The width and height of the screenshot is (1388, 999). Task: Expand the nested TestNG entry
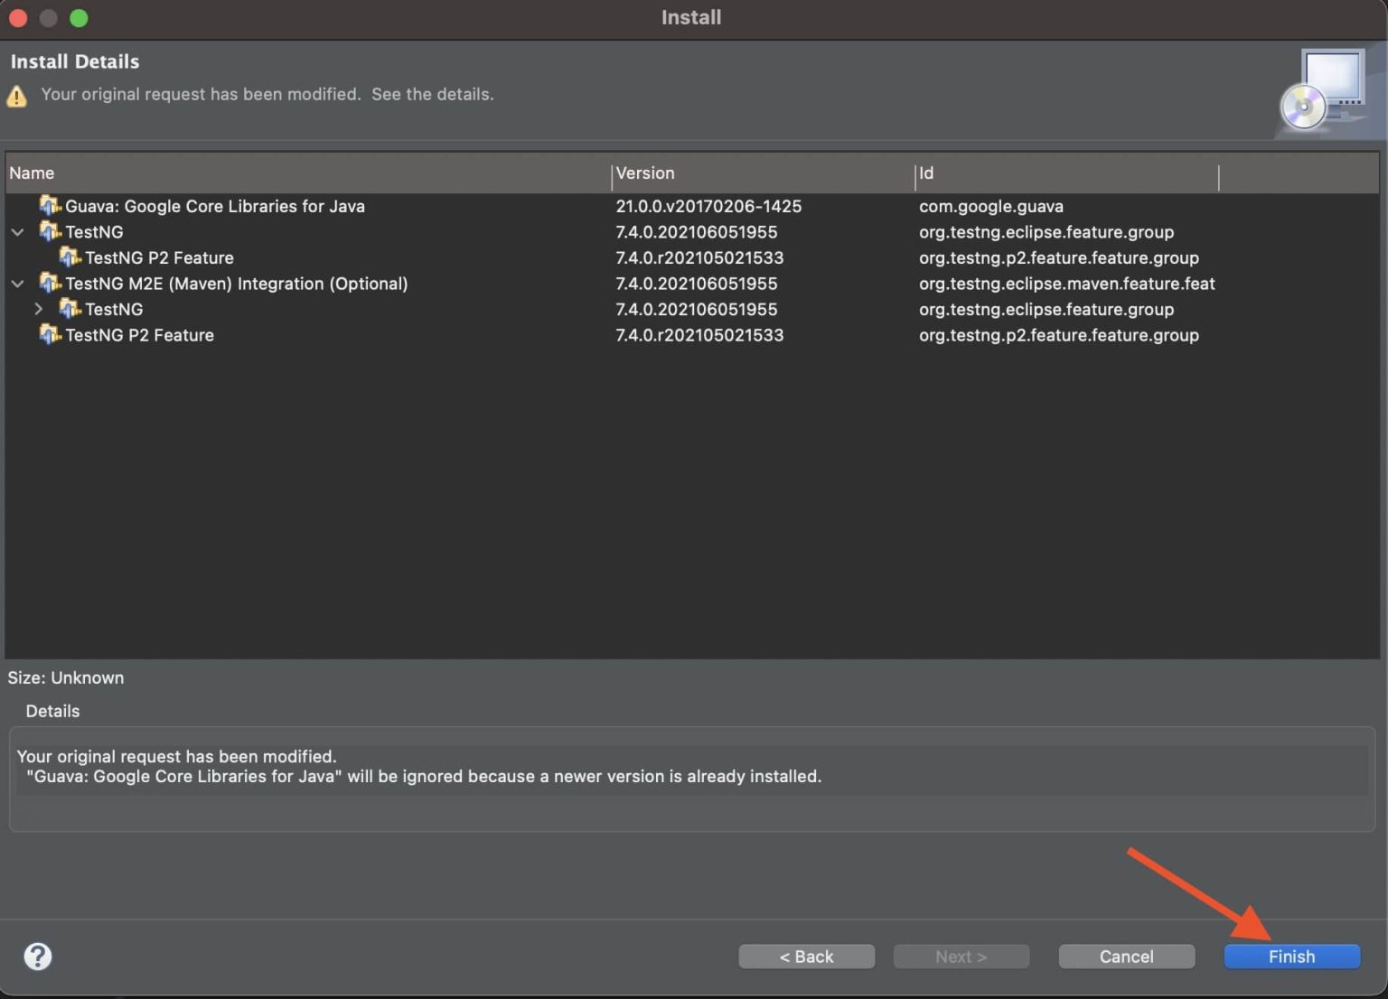39,309
